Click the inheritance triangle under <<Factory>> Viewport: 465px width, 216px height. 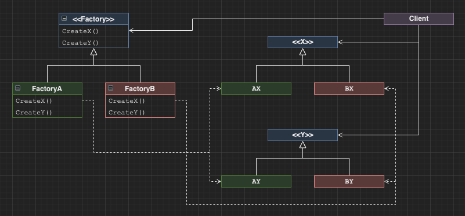coord(93,52)
